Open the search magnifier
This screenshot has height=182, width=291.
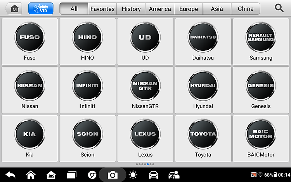(279, 9)
